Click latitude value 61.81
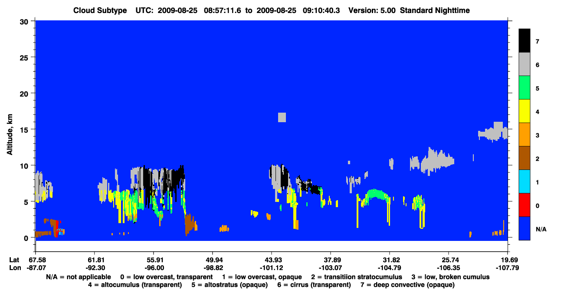Viewport: 564px width, 289px height. 94,260
